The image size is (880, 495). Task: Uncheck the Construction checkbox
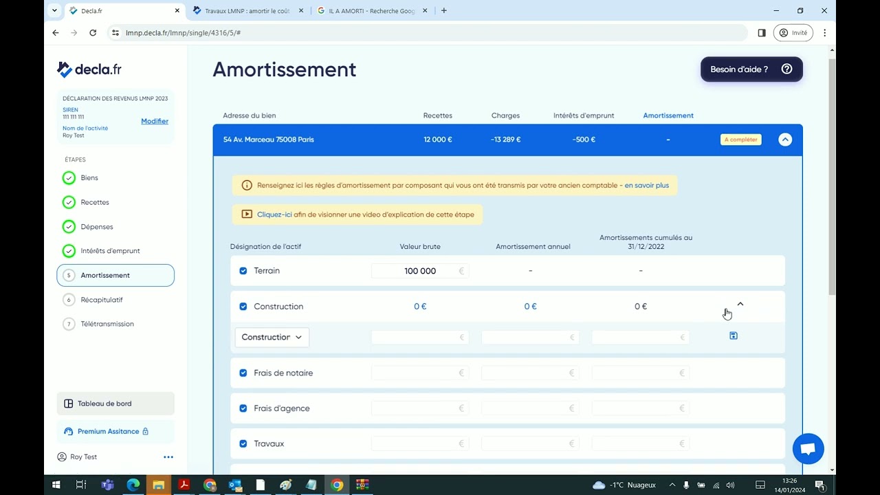click(243, 307)
